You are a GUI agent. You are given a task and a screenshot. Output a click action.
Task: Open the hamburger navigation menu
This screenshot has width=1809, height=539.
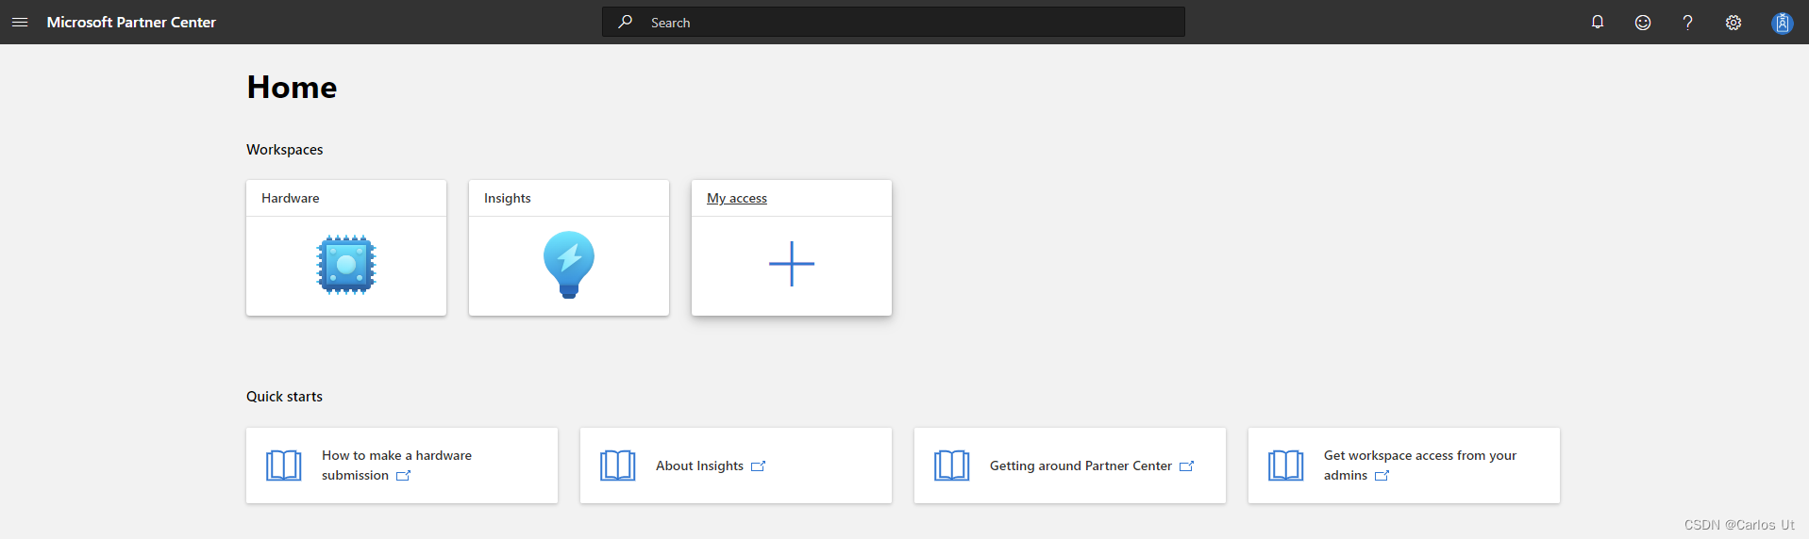click(x=20, y=22)
